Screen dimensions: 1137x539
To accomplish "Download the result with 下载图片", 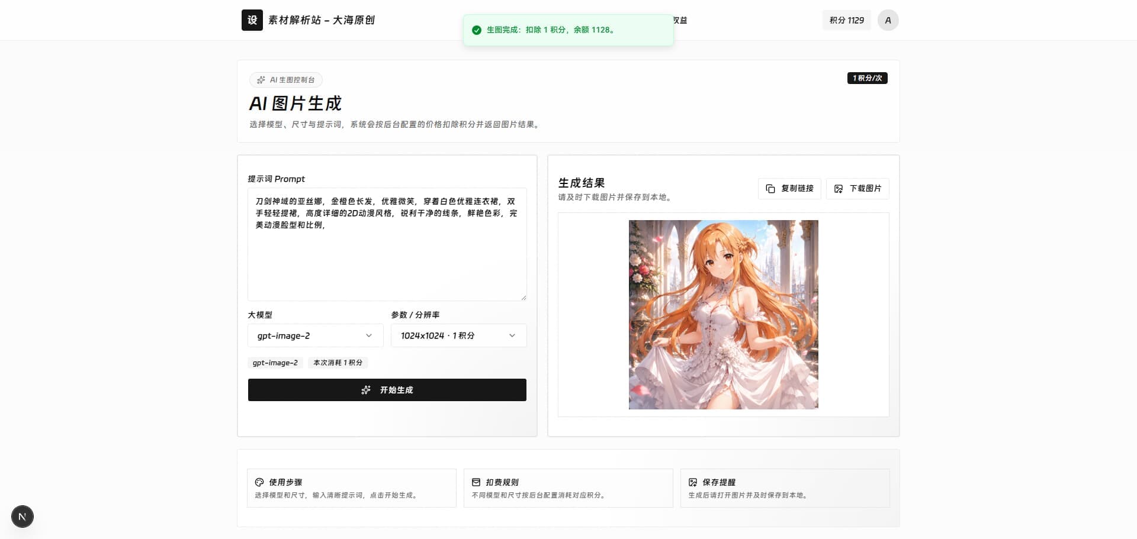I will pos(857,189).
